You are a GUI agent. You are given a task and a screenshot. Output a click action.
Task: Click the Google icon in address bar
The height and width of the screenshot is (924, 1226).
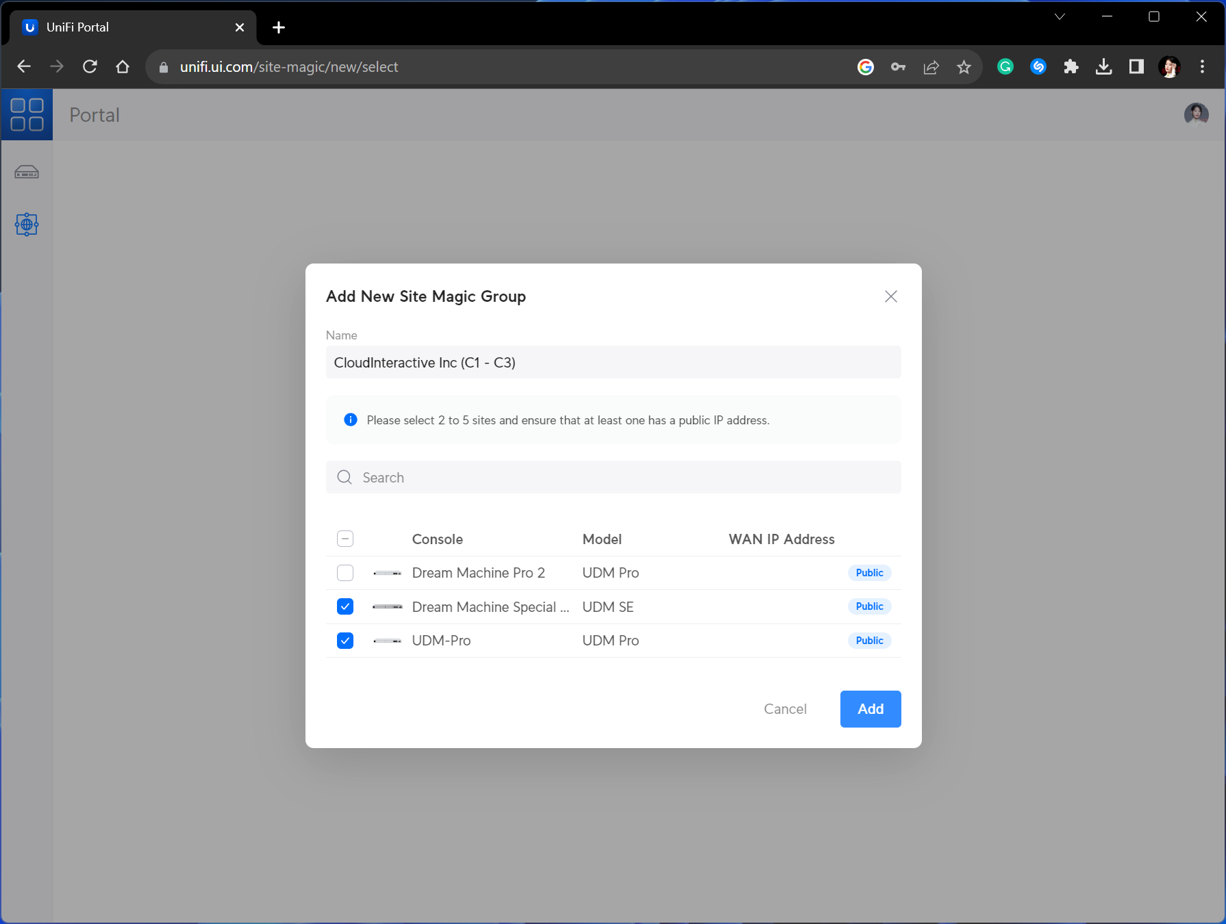tap(866, 66)
